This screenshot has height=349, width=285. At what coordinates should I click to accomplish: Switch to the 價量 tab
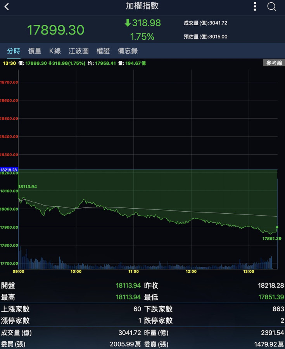point(35,51)
